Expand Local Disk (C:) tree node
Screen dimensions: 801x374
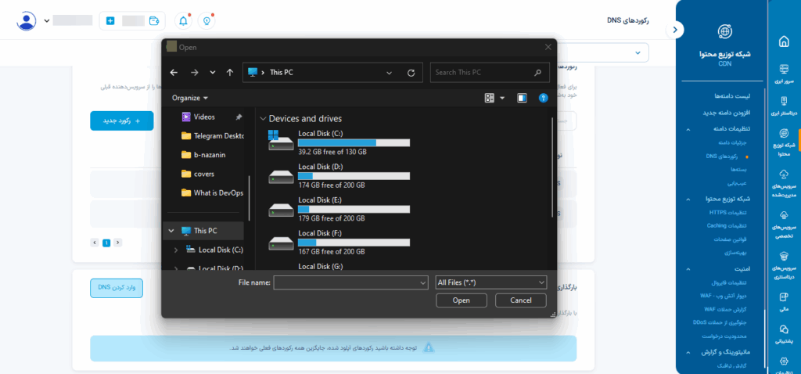176,250
